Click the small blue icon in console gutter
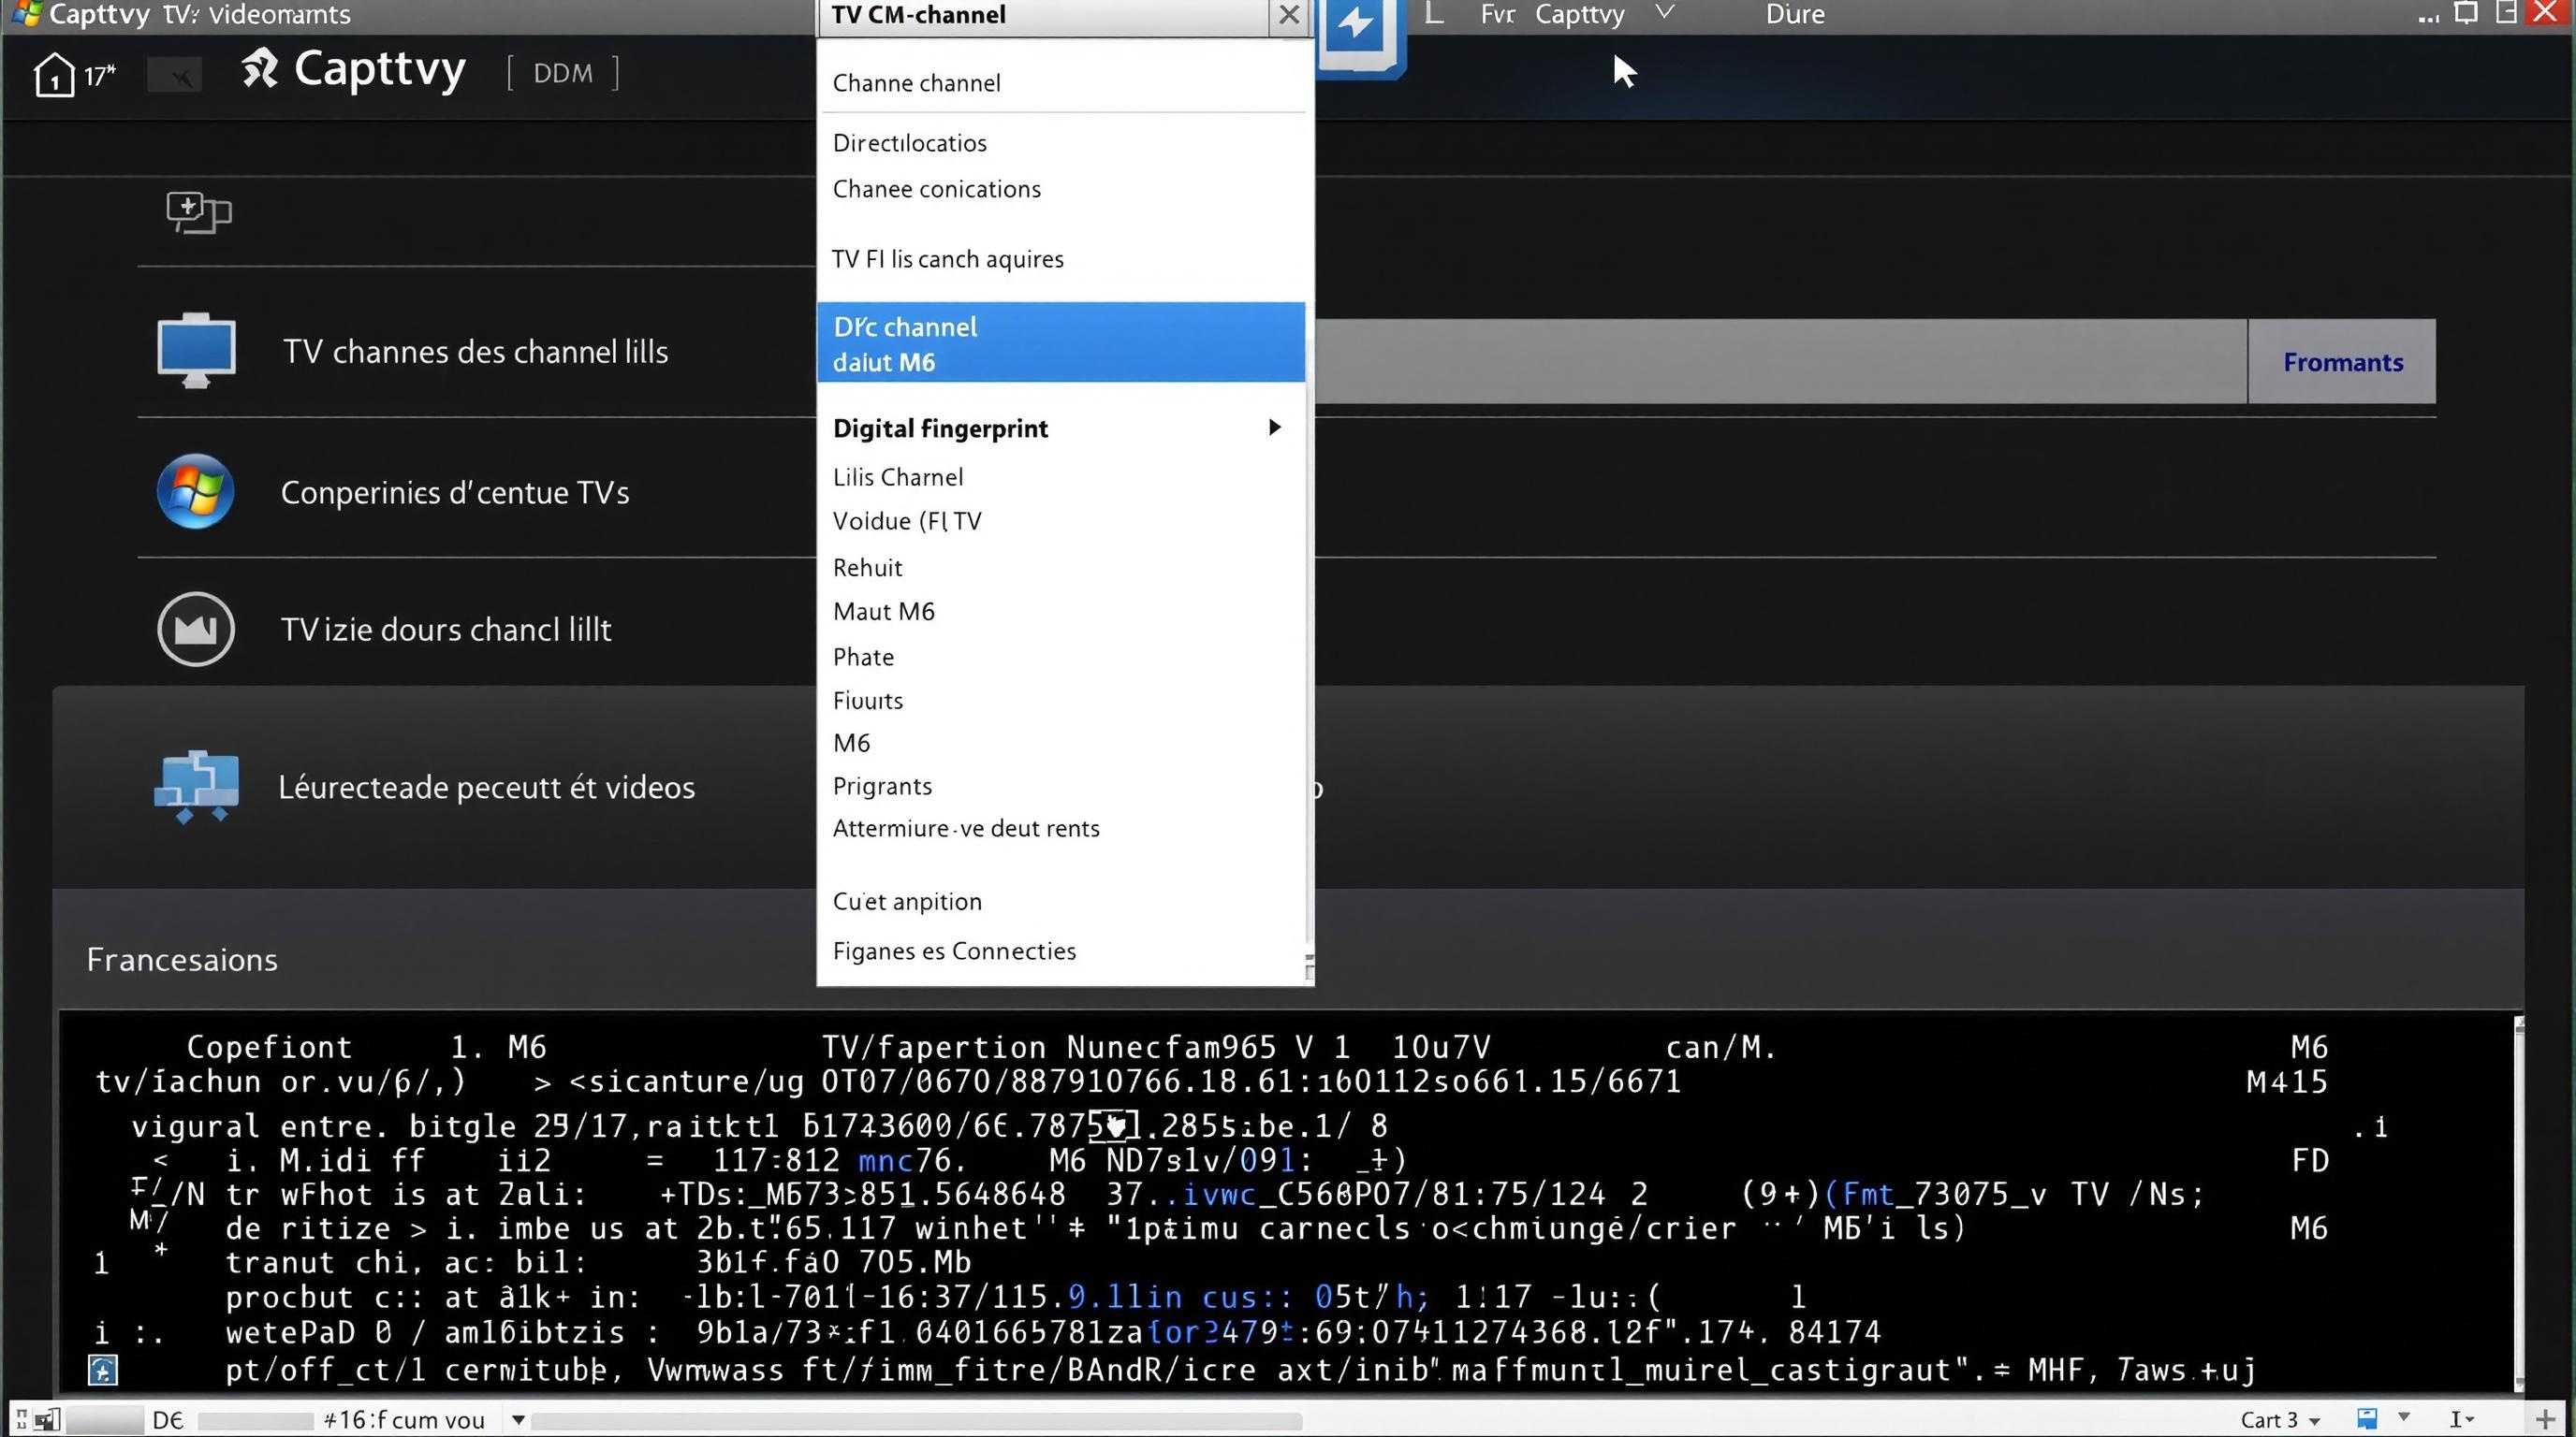Image resolution: width=2576 pixels, height=1437 pixels. (x=103, y=1369)
